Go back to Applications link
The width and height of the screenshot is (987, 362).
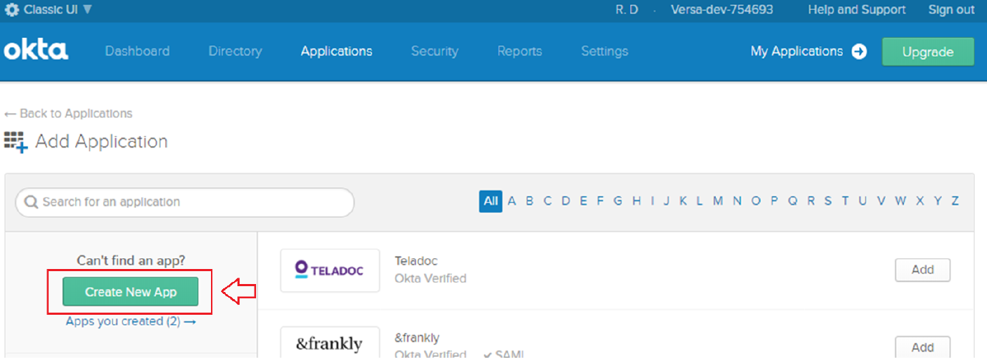click(x=69, y=114)
